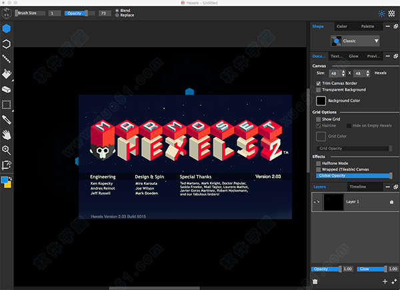
Task: Click the layer Opacity slider
Action: [326, 269]
